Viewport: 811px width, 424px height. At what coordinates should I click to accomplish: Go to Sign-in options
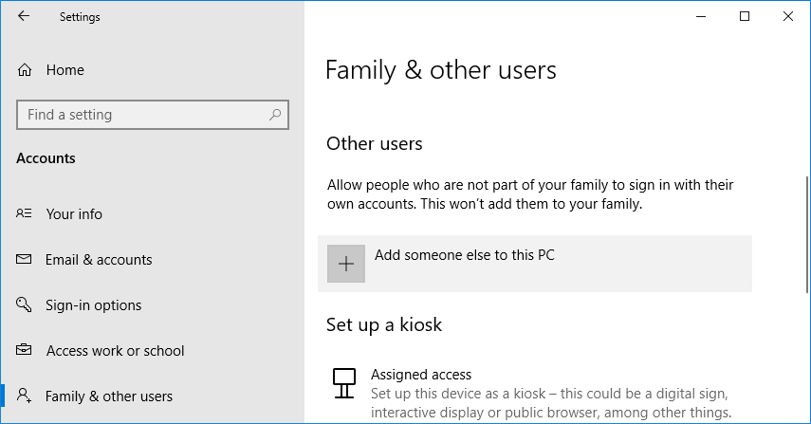(x=93, y=305)
